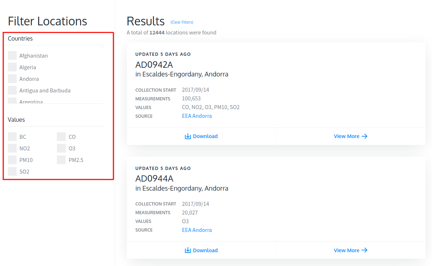Image resolution: width=432 pixels, height=266 pixels.
Task: Click the View More arrow for AD0942A
Action: click(x=365, y=136)
